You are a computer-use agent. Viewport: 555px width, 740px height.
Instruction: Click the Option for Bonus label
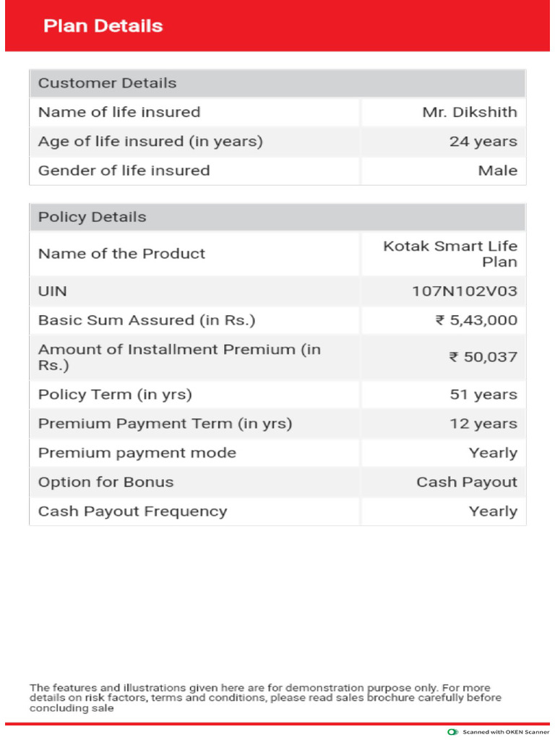click(x=106, y=482)
